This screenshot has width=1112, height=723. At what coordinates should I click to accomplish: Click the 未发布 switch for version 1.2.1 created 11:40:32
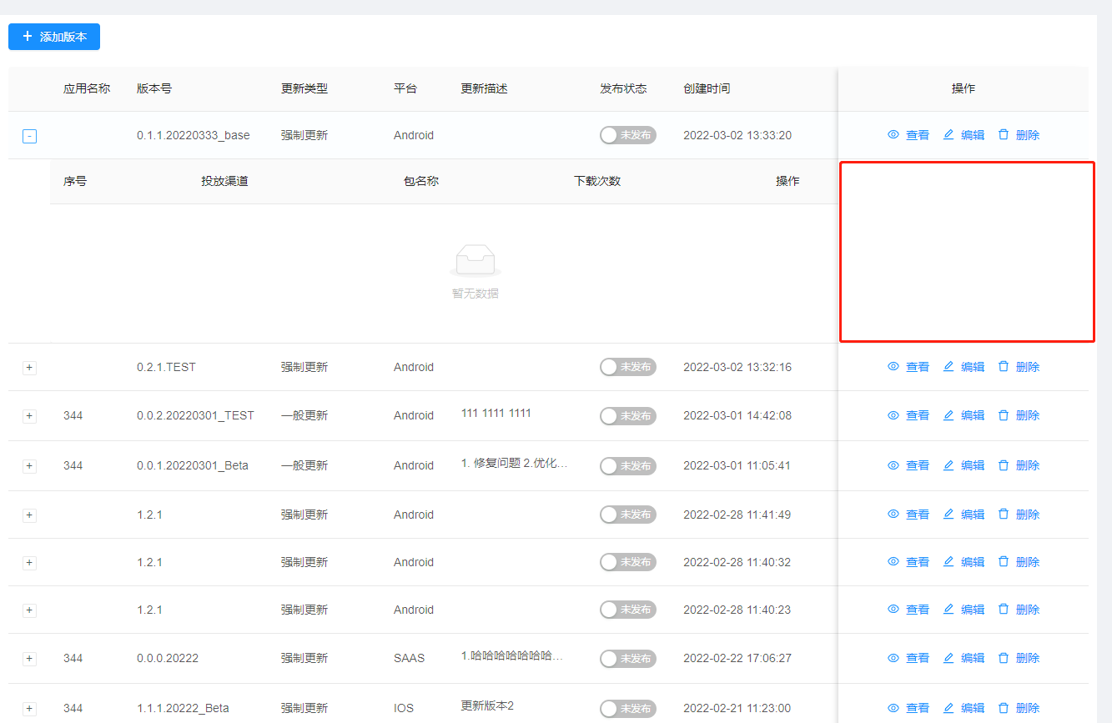click(628, 562)
